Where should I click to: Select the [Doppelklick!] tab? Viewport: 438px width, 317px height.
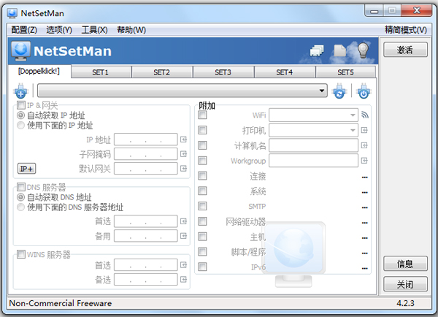(x=39, y=72)
